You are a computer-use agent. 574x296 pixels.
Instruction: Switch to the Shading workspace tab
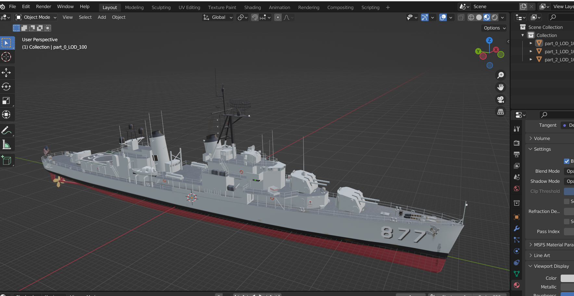(252, 7)
